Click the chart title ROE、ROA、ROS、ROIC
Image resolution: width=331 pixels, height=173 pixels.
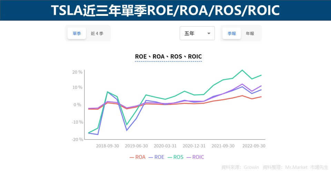coord(169,57)
